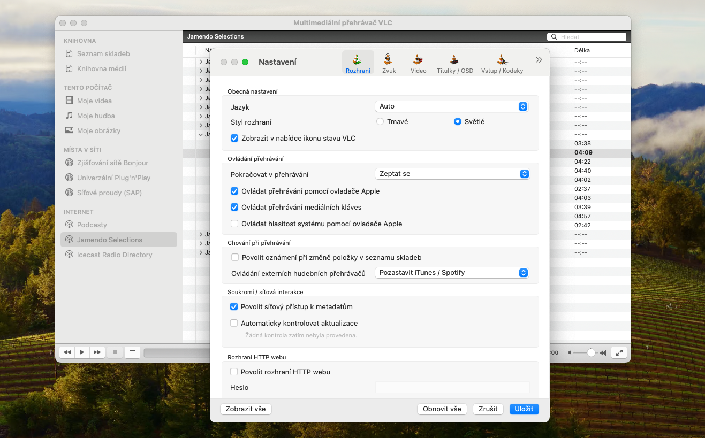Select the Tmavé interface style radio

(380, 121)
